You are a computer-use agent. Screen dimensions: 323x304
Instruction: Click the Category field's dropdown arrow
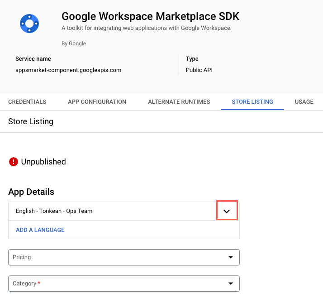click(231, 284)
